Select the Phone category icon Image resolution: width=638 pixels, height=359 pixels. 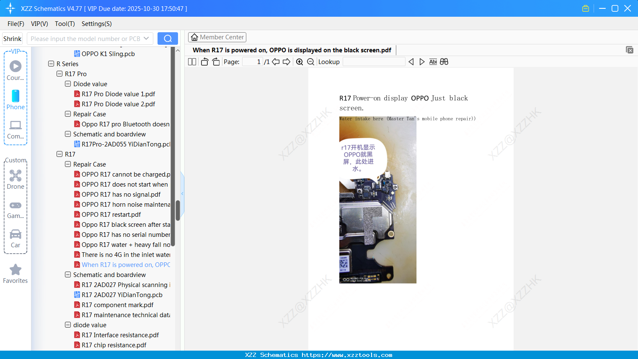pos(15,100)
